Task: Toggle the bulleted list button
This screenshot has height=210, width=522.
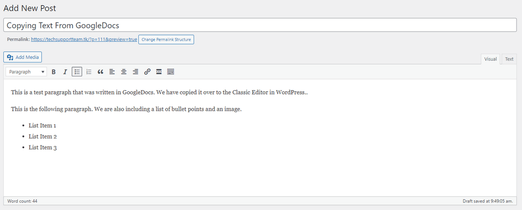Action: (77, 72)
